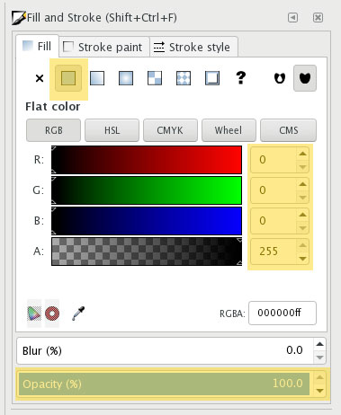Select the Radial gradient fill icon
Screen dimensions: 341x415
(x=126, y=78)
